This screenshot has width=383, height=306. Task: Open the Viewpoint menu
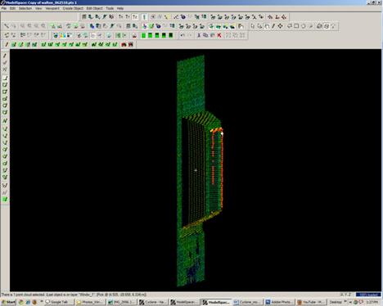52,8
